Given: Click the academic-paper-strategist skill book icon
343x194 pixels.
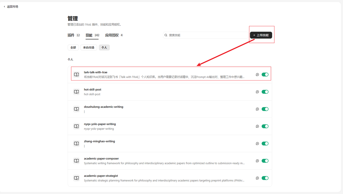Looking at the screenshot, I should [77, 178].
